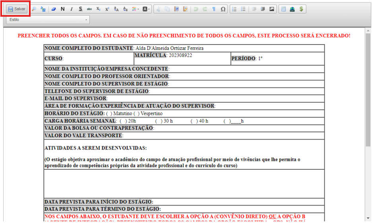Click the decrease indent icon

254,9
